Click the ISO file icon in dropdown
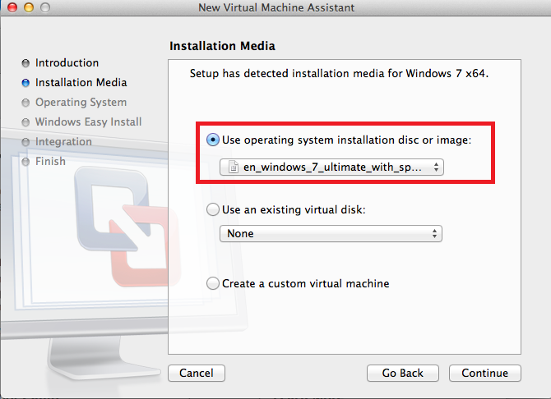The width and height of the screenshot is (551, 399). pyautogui.click(x=234, y=167)
